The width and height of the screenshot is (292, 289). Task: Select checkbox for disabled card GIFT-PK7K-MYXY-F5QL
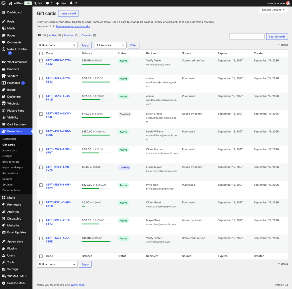point(41,114)
